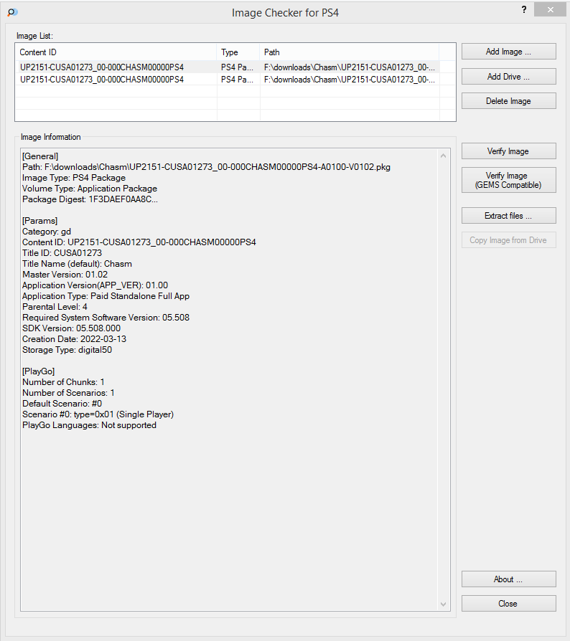Viewport: 570px width, 641px height.
Task: Click the Application Type: Paid Standalone Full App line
Action: (x=106, y=296)
